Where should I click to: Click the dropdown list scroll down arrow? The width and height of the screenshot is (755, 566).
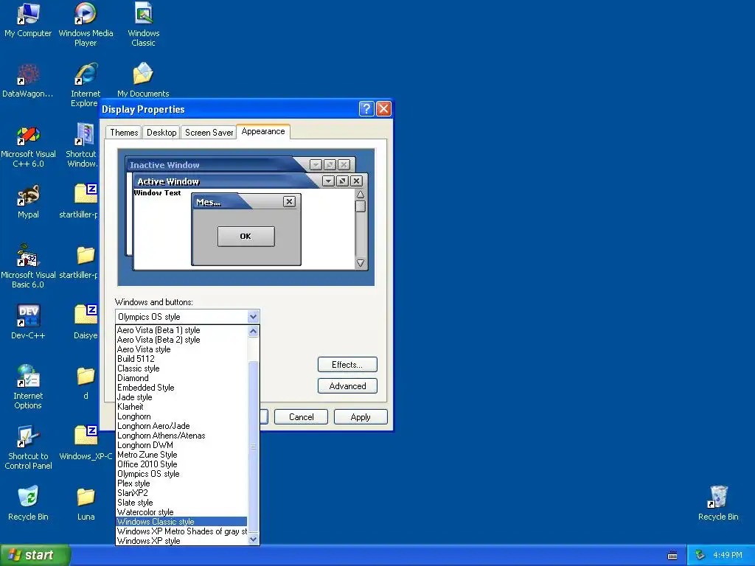point(254,539)
